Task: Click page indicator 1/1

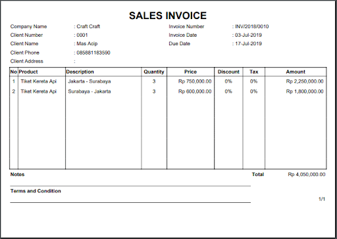Action: [x=322, y=199]
